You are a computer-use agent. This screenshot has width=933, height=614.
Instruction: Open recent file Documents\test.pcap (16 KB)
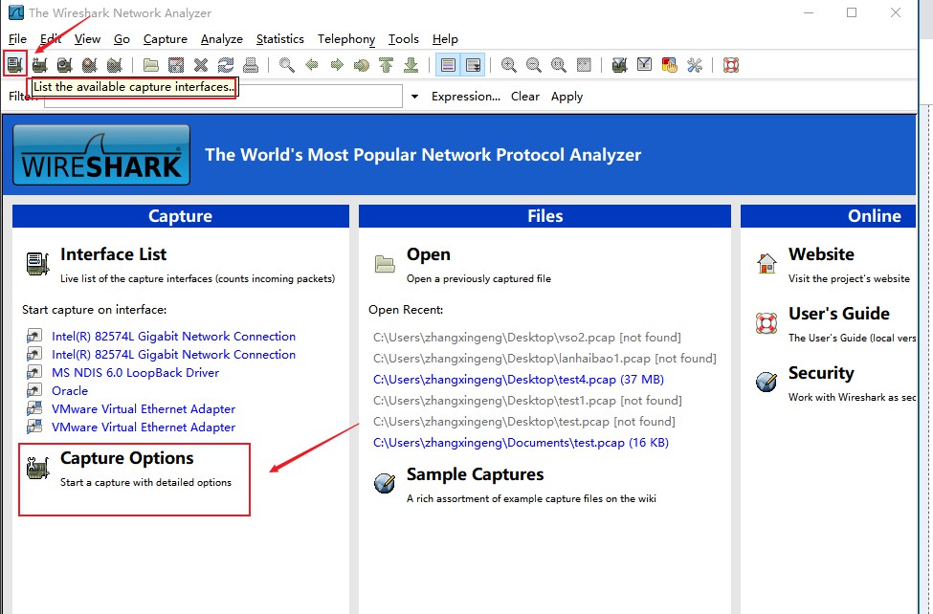tap(521, 443)
